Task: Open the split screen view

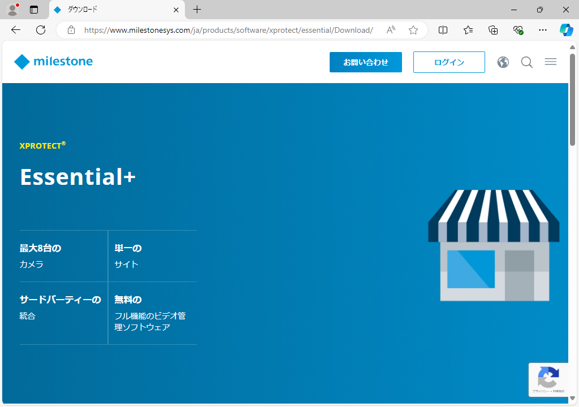Action: [443, 30]
